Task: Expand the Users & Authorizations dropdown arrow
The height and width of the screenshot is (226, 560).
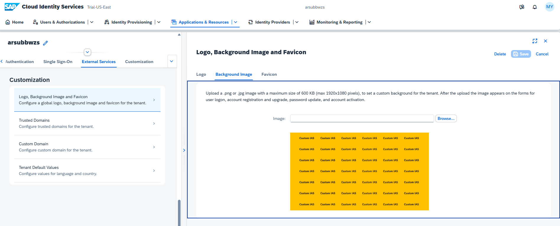Action: click(92, 22)
